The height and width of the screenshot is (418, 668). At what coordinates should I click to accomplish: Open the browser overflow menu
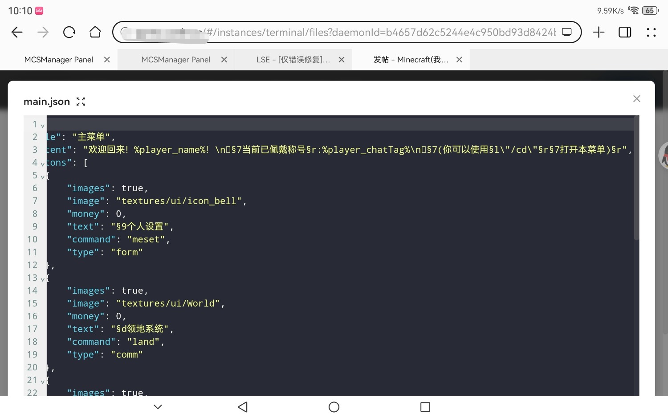[651, 32]
